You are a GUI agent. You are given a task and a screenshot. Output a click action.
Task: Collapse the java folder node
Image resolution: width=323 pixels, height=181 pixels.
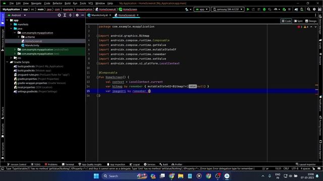pyautogui.click(x=11, y=29)
